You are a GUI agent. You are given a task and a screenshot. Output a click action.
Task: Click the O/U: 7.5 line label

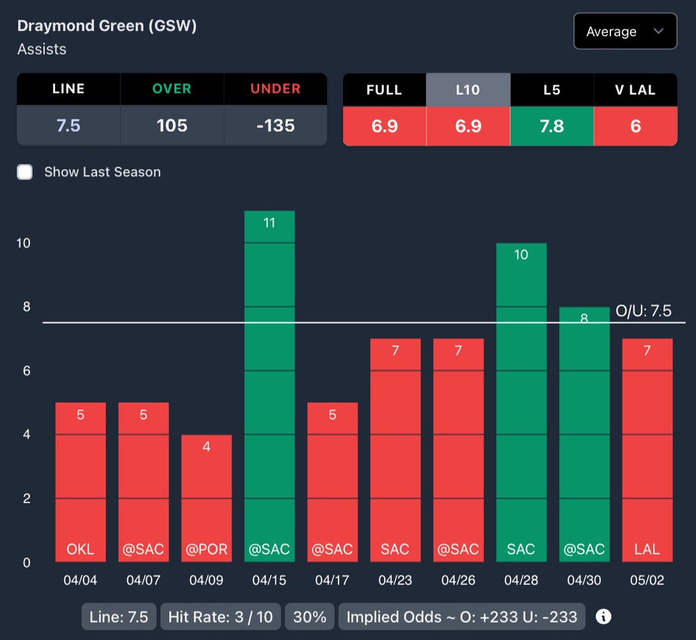point(643,310)
